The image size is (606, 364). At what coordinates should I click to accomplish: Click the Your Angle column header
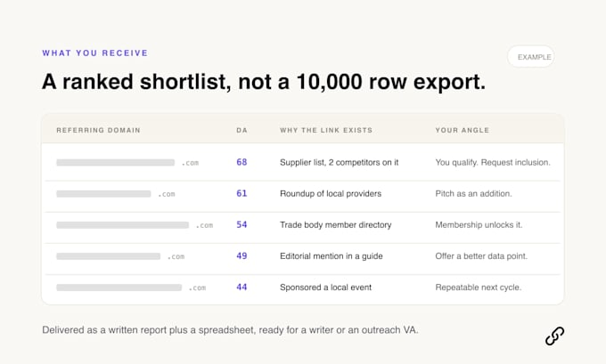click(463, 130)
